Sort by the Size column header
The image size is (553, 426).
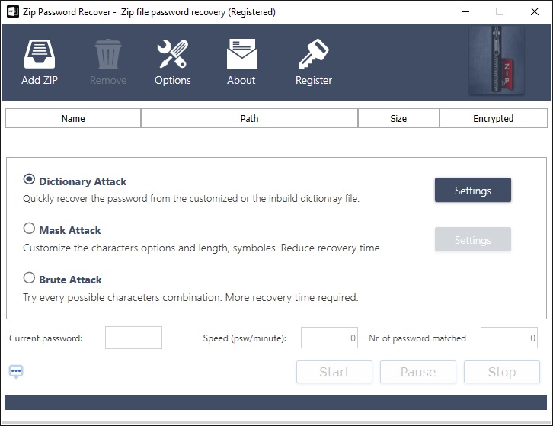click(x=398, y=118)
